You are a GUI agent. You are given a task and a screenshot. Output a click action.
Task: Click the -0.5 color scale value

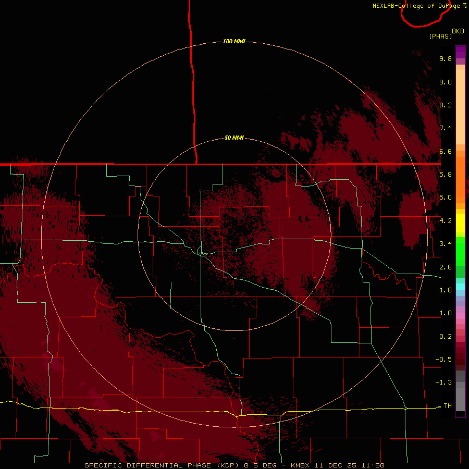443,359
